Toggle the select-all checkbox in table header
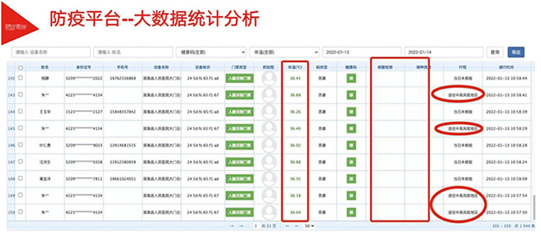 pyautogui.click(x=20, y=68)
